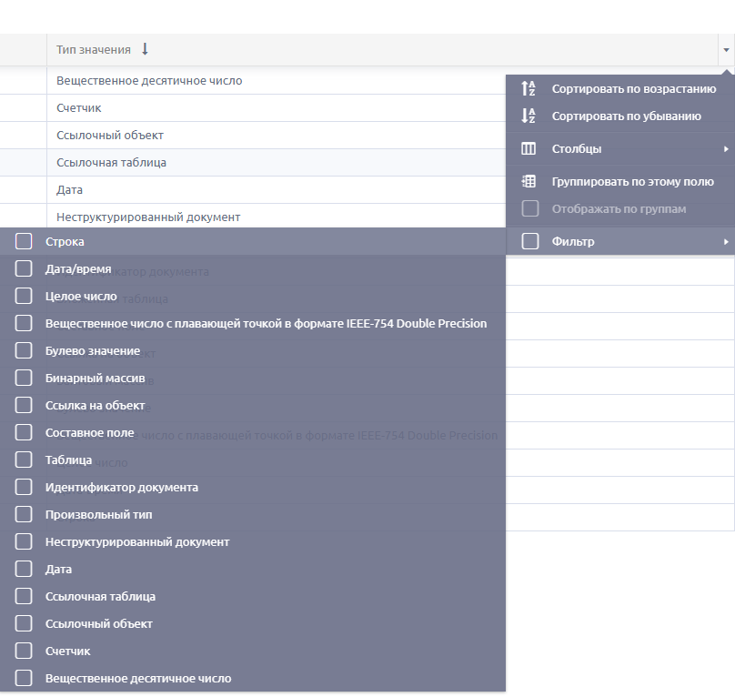Check the Булево значение filter option
735x697 pixels.
24,350
